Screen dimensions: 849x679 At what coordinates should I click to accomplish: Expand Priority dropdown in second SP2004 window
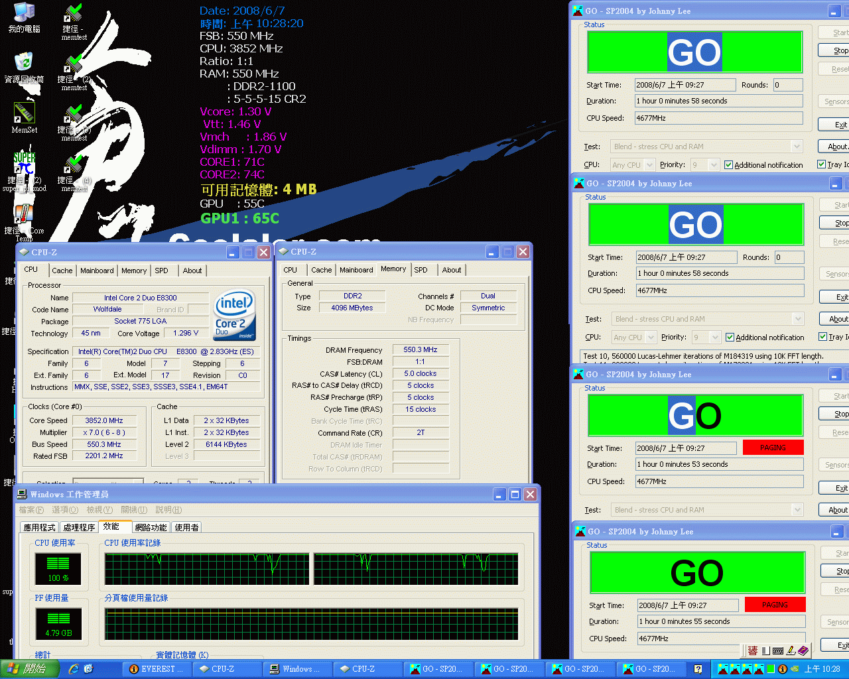[715, 337]
